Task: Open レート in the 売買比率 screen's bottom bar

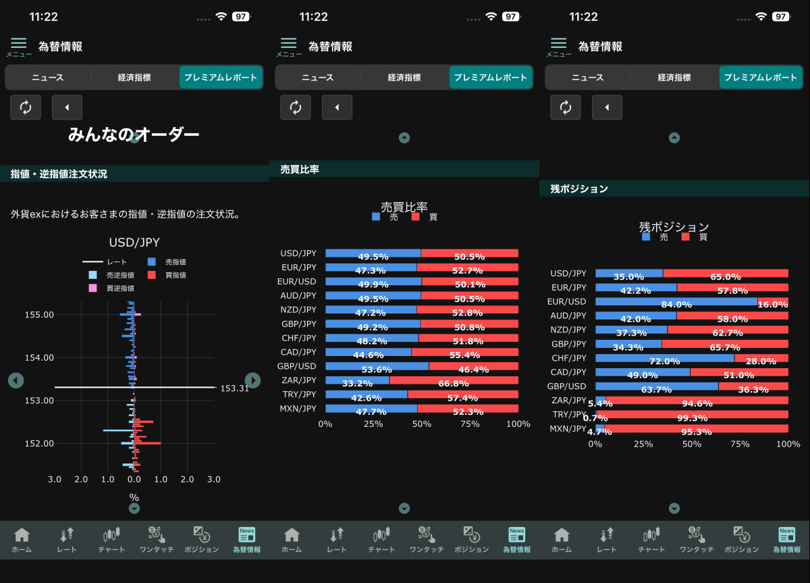Action: tap(337, 540)
